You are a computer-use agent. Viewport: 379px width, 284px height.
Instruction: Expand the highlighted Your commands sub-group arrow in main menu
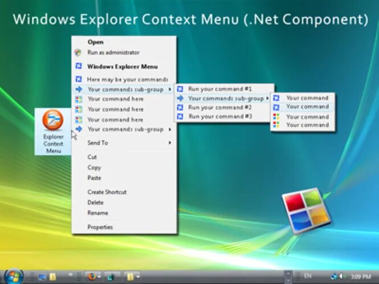170,90
